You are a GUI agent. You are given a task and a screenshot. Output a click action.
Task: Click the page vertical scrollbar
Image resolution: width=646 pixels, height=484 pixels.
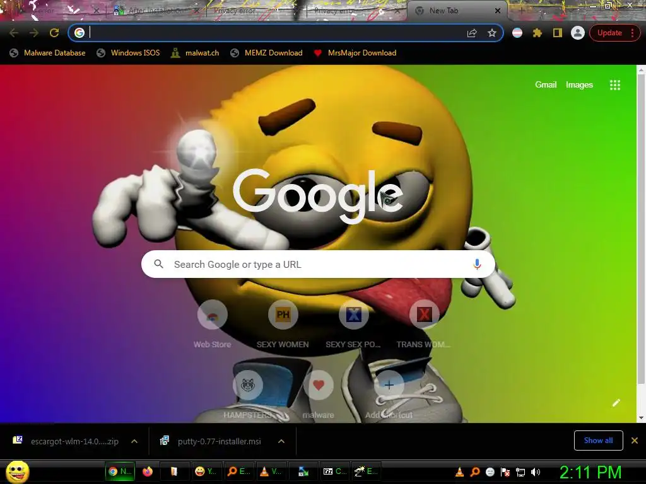[x=641, y=231]
